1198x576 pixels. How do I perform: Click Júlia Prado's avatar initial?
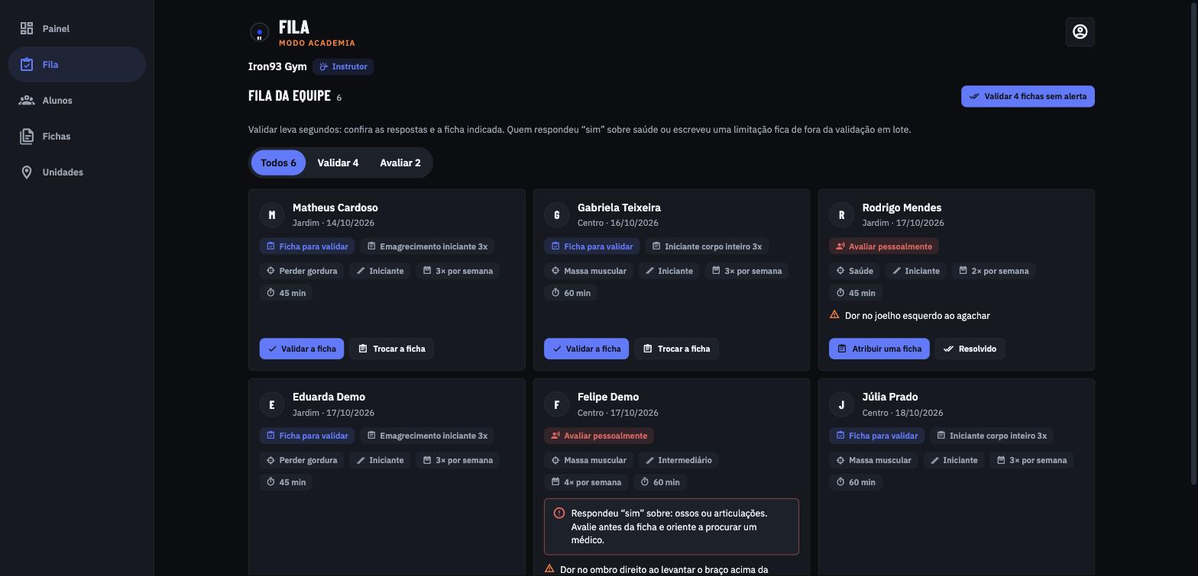click(x=842, y=404)
